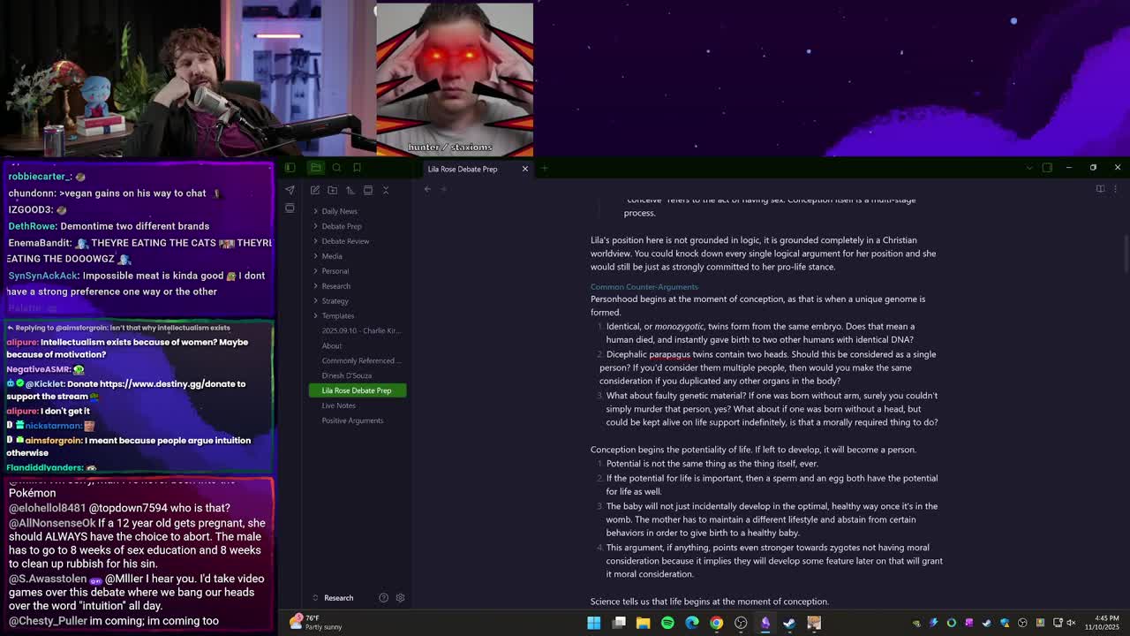This screenshot has height=636, width=1130.
Task: Click the Research vault switcher
Action: click(x=338, y=598)
